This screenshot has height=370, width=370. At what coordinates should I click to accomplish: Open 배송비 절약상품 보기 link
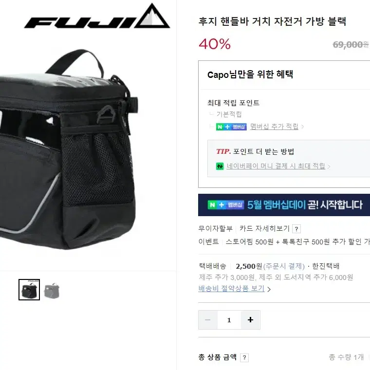[x=231, y=288]
